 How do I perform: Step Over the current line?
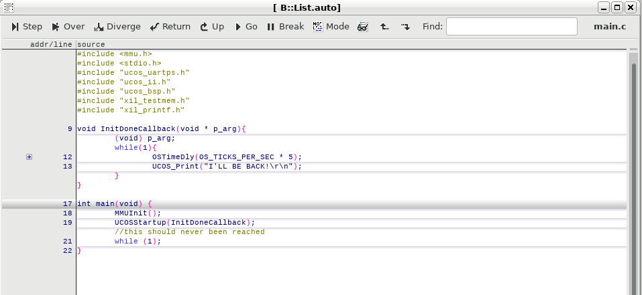(68, 27)
